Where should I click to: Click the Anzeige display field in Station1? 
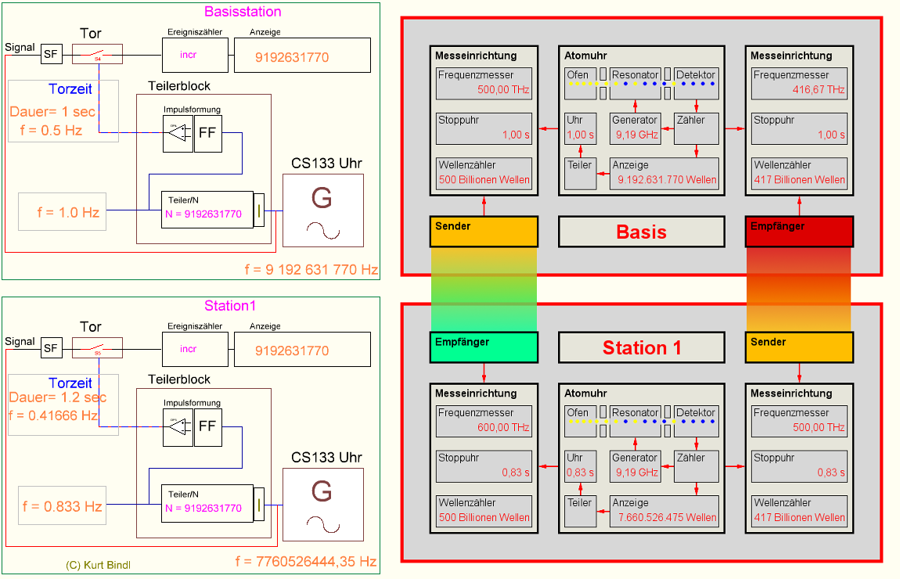coord(302,349)
